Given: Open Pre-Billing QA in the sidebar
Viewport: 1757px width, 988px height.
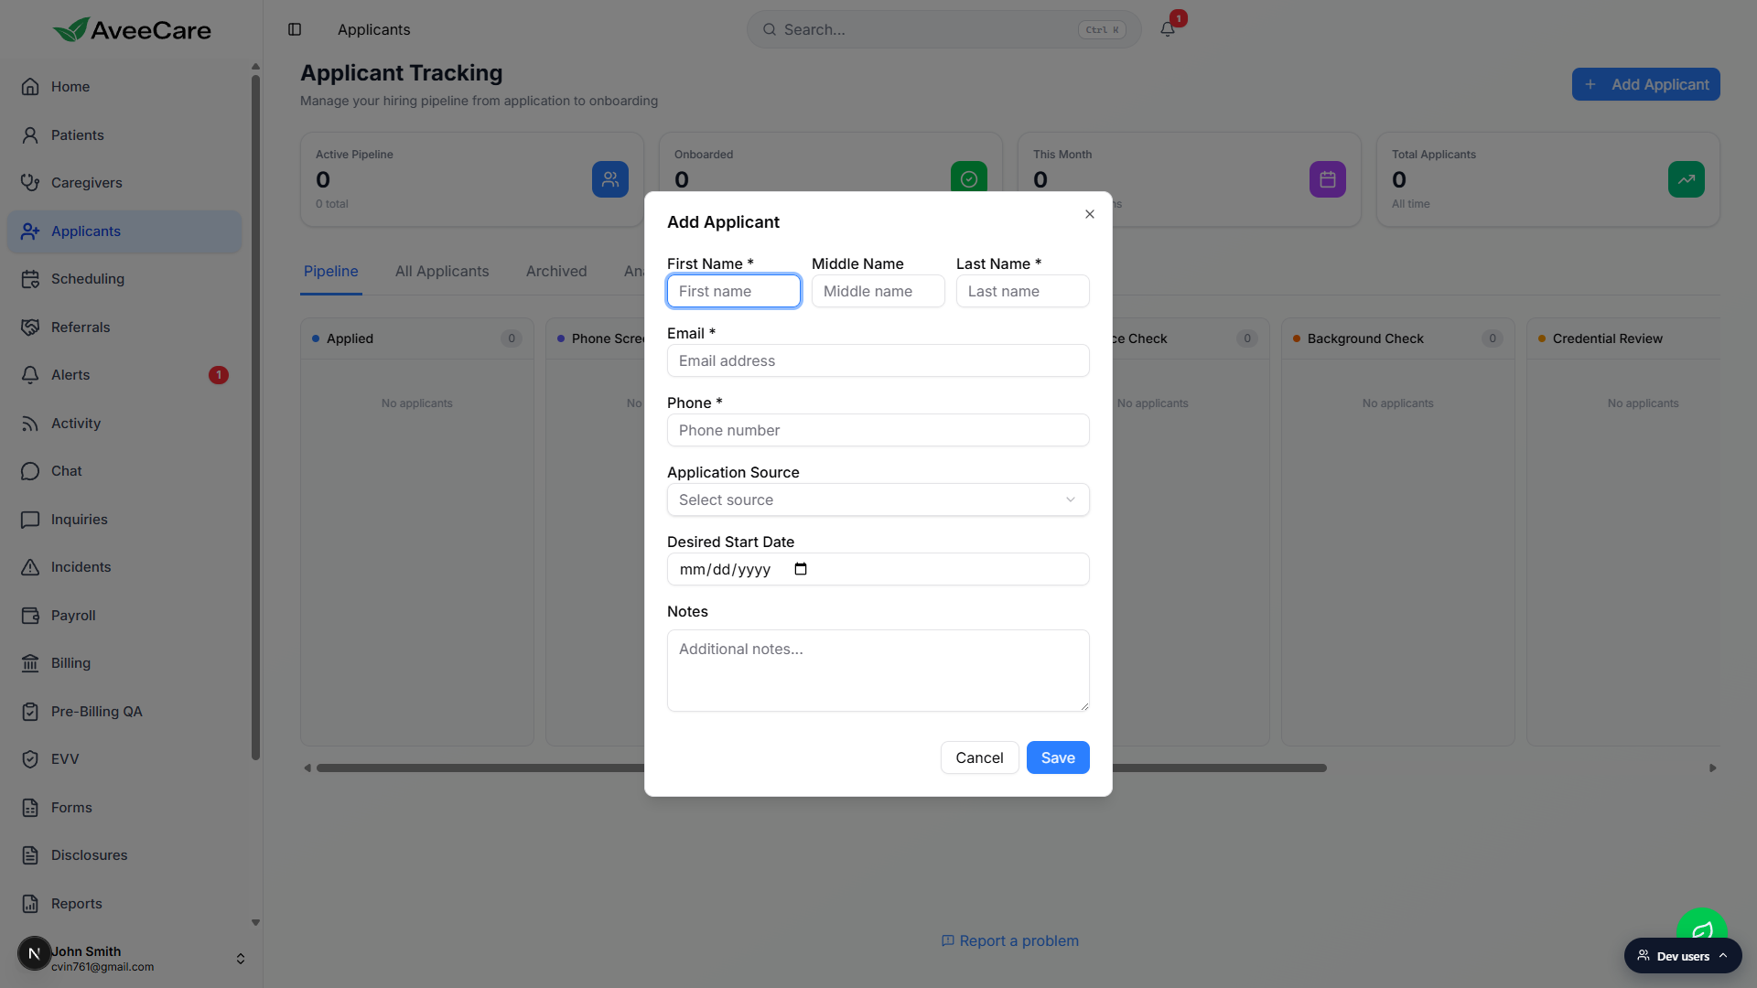Looking at the screenshot, I should coord(124,712).
